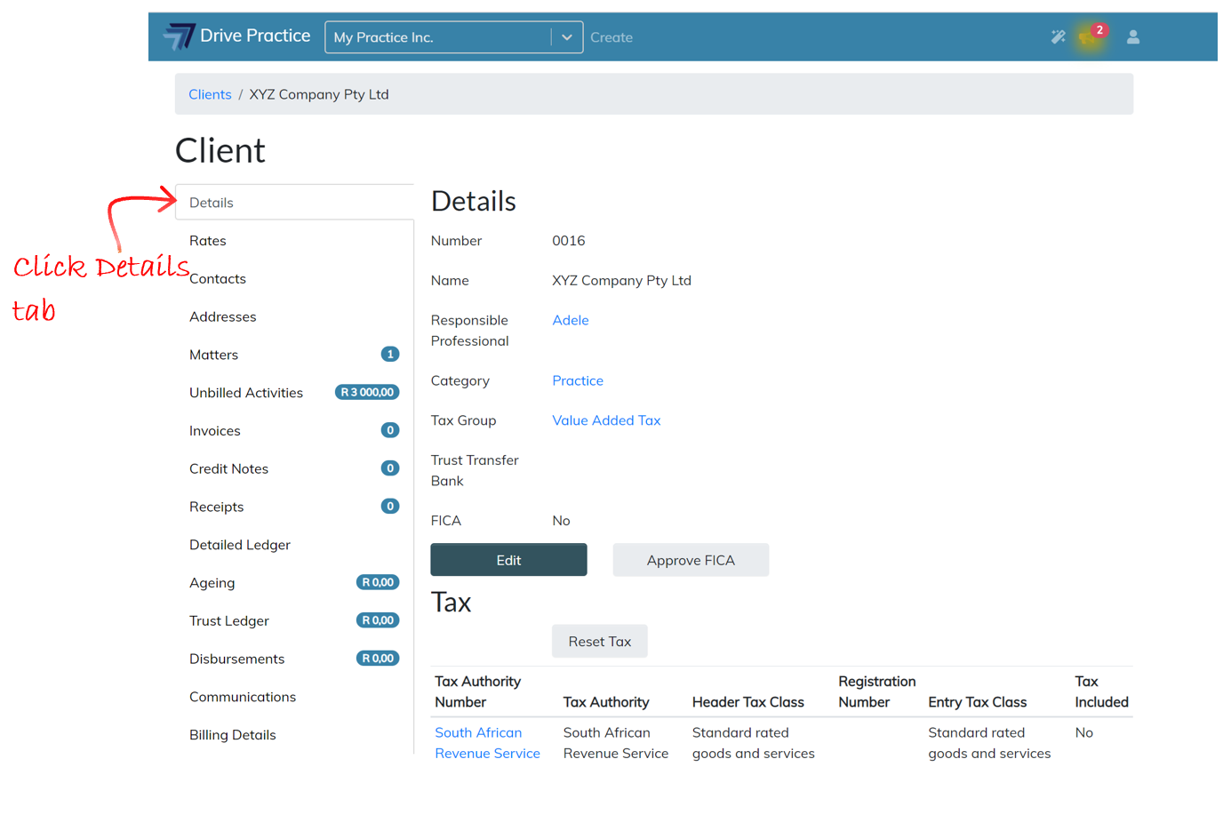Open the Adele responsible professional link
1231x823 pixels.
(x=570, y=320)
